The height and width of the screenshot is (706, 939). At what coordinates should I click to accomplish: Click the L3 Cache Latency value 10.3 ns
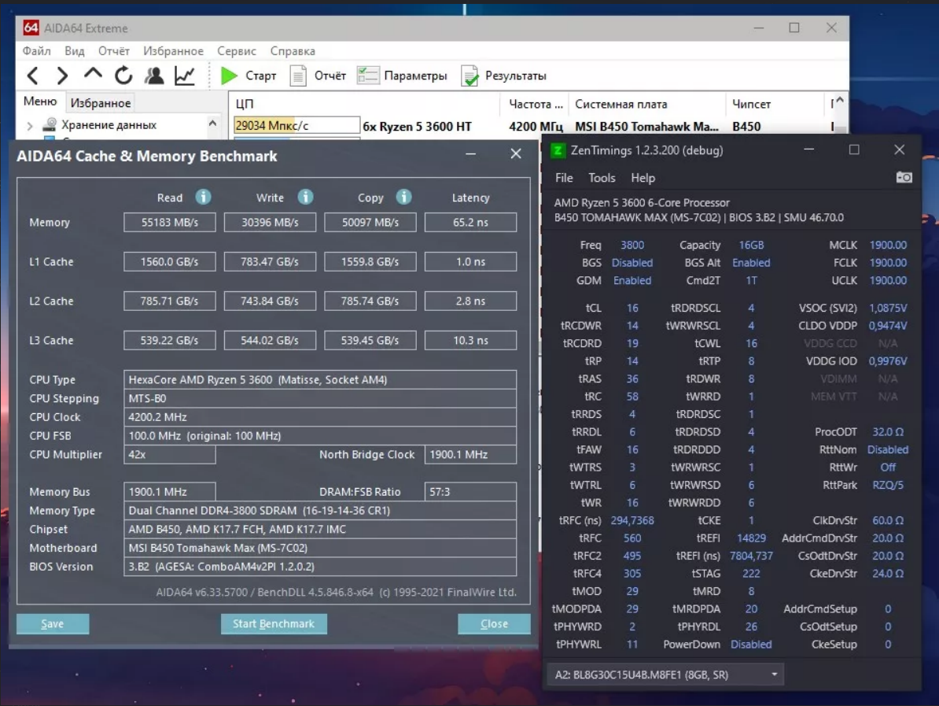click(471, 340)
